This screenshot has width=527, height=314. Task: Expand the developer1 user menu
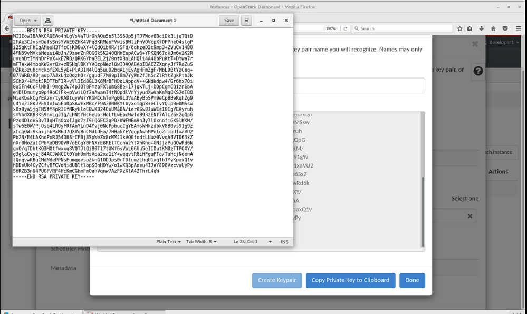pyautogui.click(x=503, y=42)
